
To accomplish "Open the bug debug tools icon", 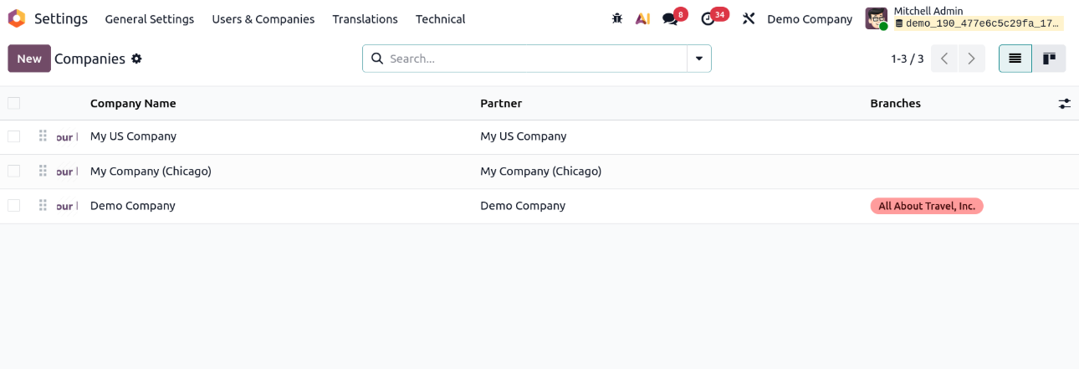I will 617,18.
